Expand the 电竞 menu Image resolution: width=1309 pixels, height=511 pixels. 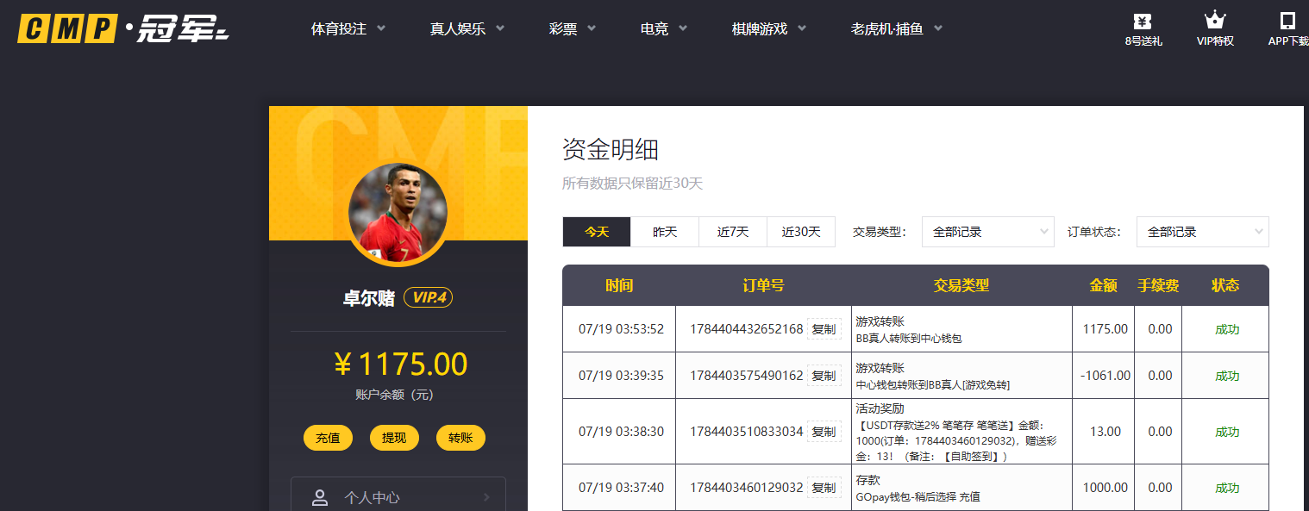[x=664, y=28]
